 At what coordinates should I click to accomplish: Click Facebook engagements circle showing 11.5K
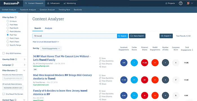click(x=124, y=80)
